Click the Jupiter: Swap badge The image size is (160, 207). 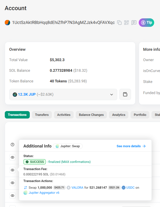pyautogui.click(x=68, y=146)
